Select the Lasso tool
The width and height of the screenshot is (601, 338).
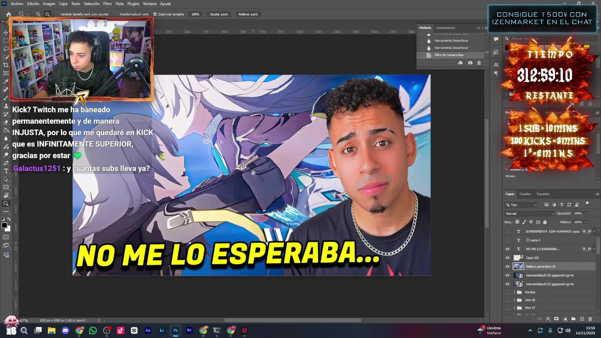coord(6,49)
